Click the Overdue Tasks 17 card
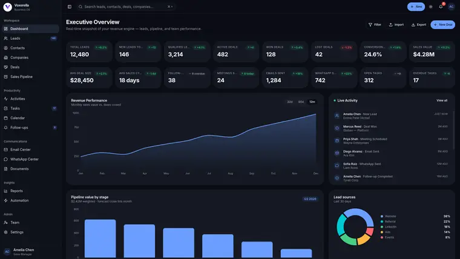This screenshot has height=259, width=460. coord(432,77)
